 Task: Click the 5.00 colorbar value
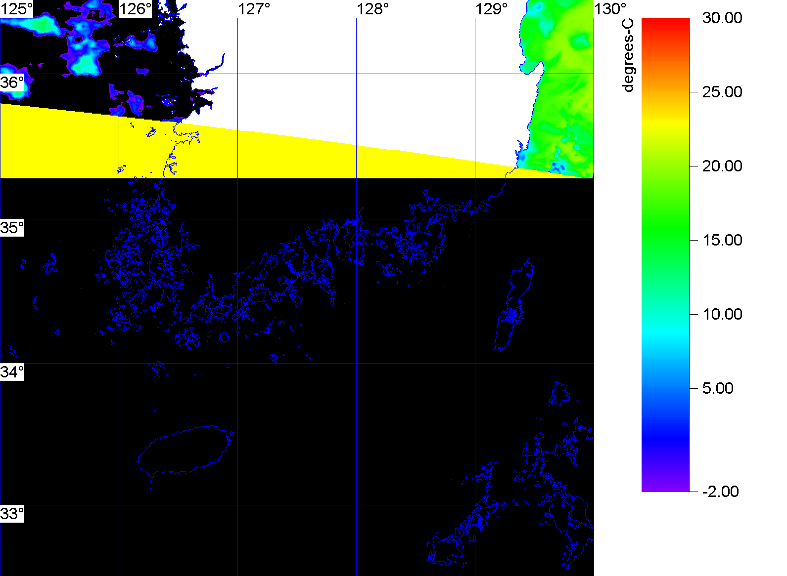pos(718,388)
